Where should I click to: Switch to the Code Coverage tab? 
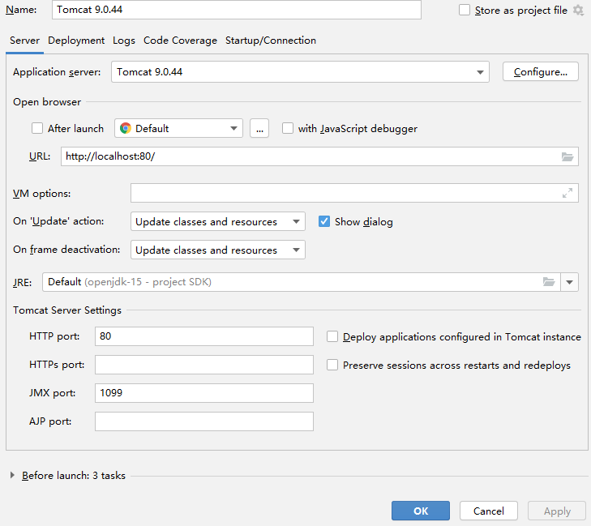[x=180, y=41]
